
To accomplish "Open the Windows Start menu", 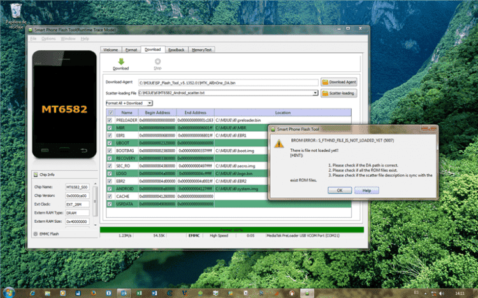I will [8, 293].
